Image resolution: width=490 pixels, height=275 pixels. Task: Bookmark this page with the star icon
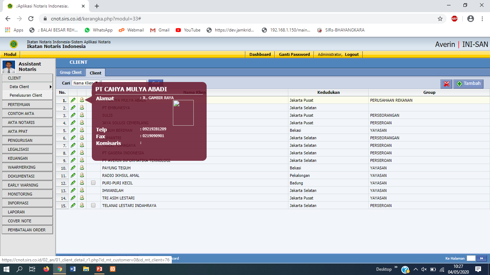(x=440, y=19)
